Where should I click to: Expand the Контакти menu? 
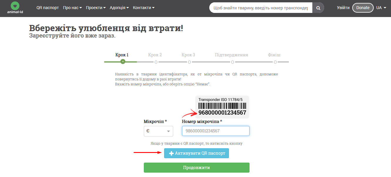144,8
